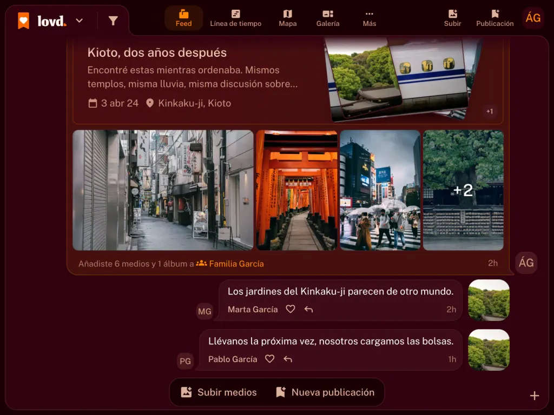Open the Galería tab
554x415 pixels.
(328, 18)
